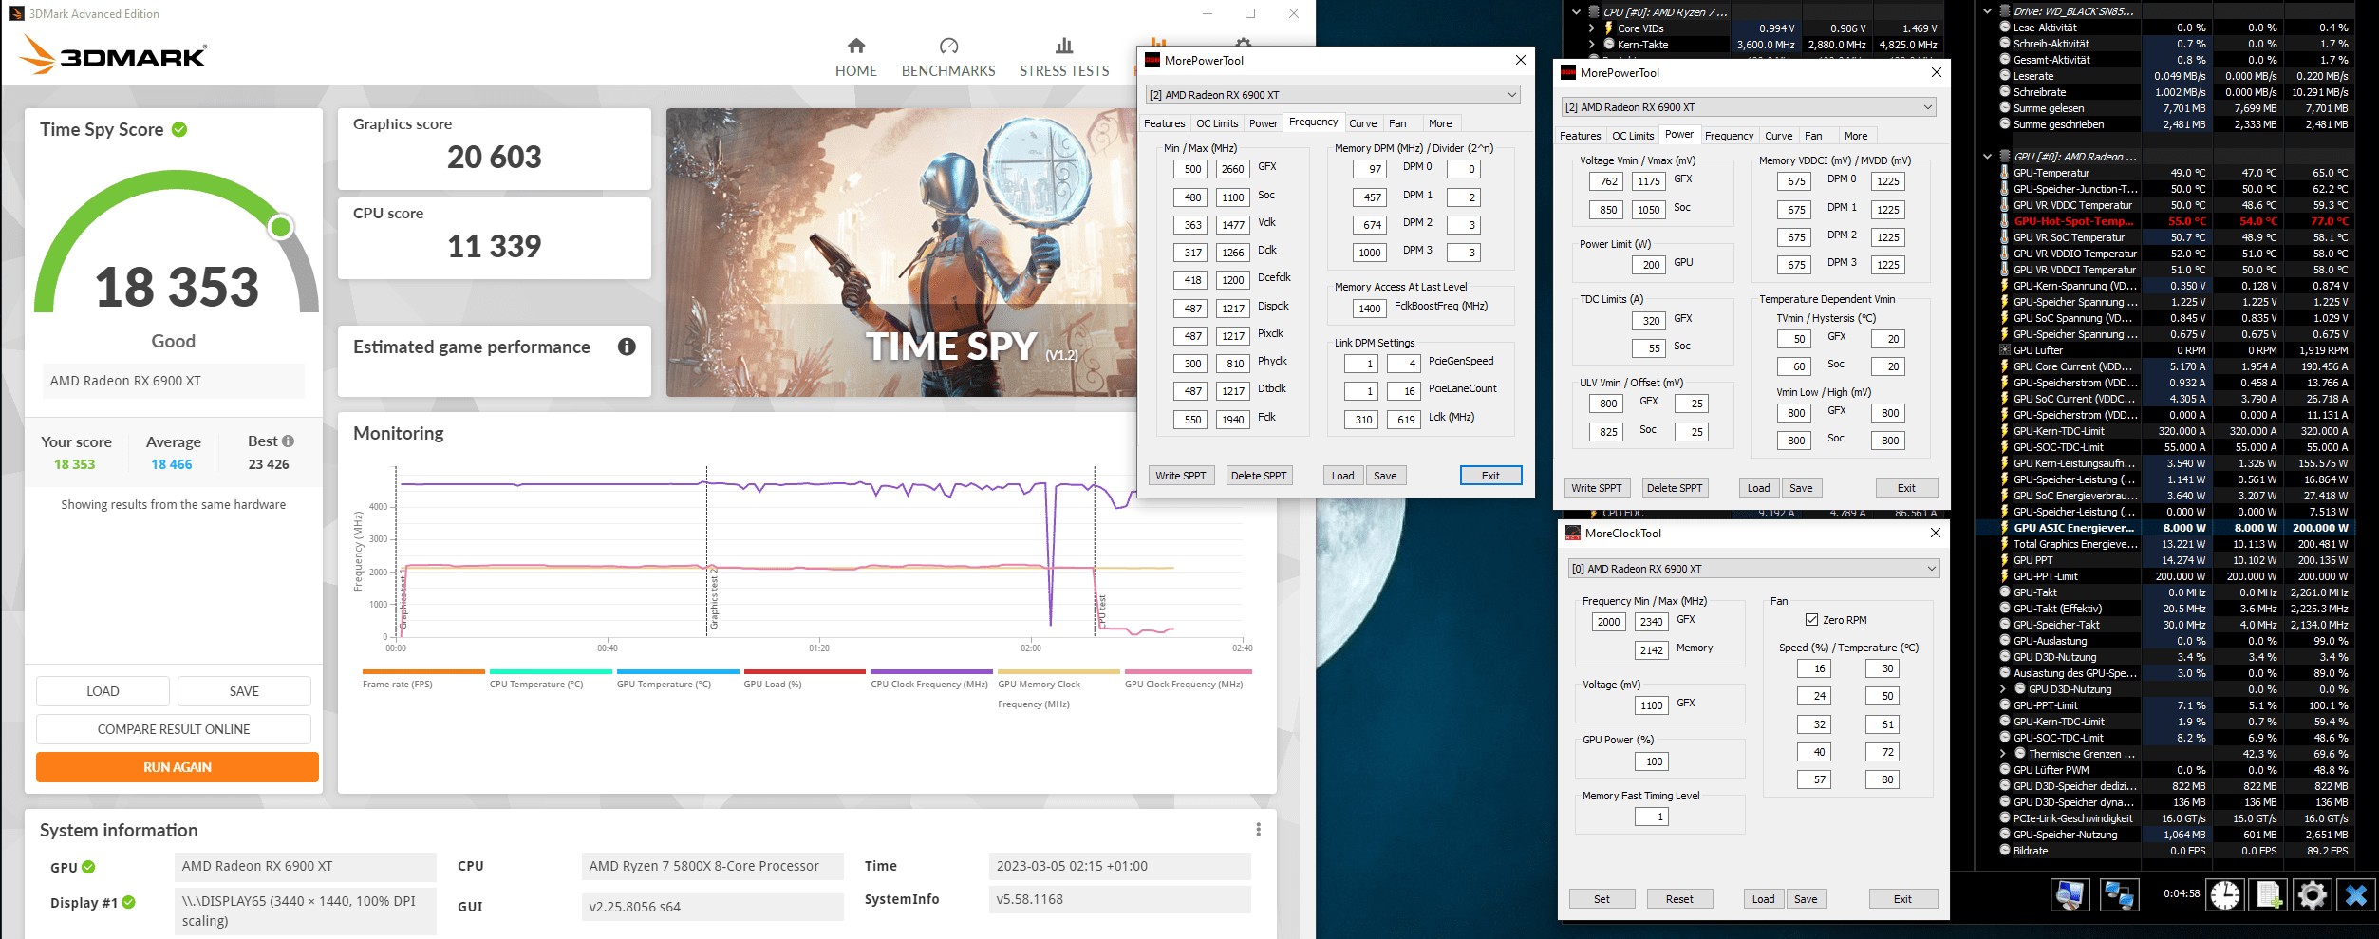Click the LOAD button in 3DMark
This screenshot has width=2379, height=939.
pyautogui.click(x=103, y=691)
